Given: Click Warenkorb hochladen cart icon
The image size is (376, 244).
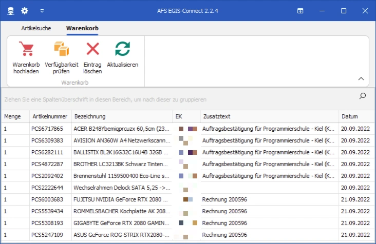Looking at the screenshot, I should 26,49.
